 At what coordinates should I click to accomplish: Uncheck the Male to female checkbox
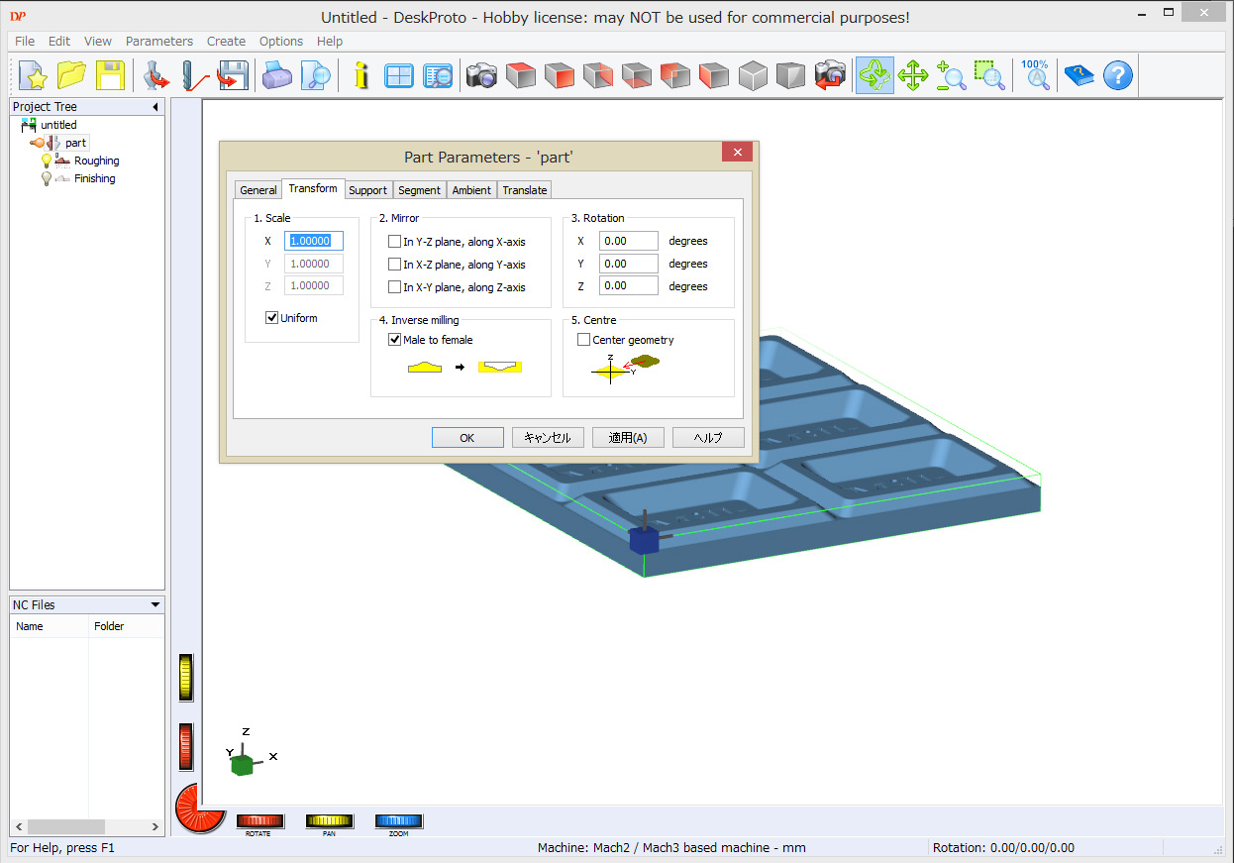pyautogui.click(x=395, y=340)
